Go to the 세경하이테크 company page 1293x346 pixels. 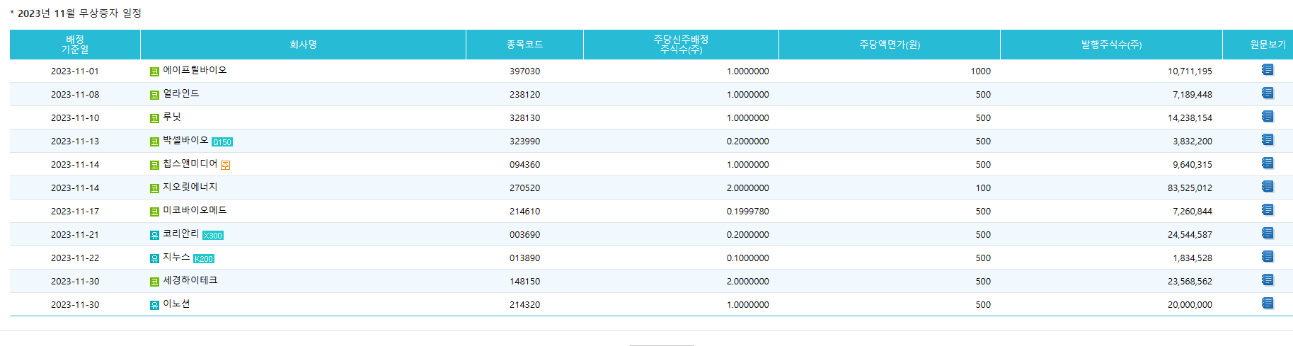point(190,280)
